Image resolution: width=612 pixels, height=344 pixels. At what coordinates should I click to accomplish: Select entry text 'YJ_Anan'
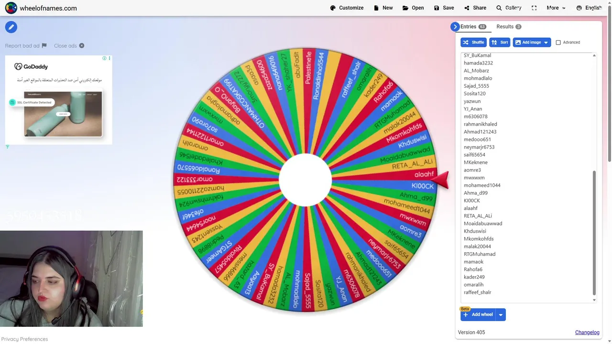tap(473, 109)
